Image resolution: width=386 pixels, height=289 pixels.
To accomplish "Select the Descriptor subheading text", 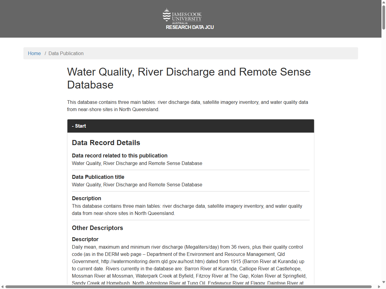I will pyautogui.click(x=85, y=239).
